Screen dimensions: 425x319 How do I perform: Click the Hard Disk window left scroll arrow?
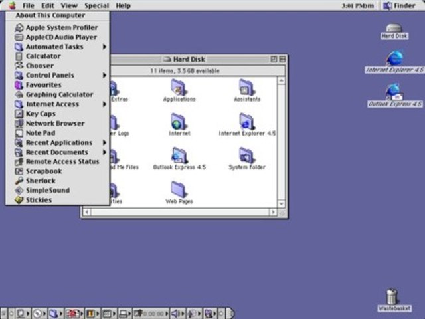(87, 212)
